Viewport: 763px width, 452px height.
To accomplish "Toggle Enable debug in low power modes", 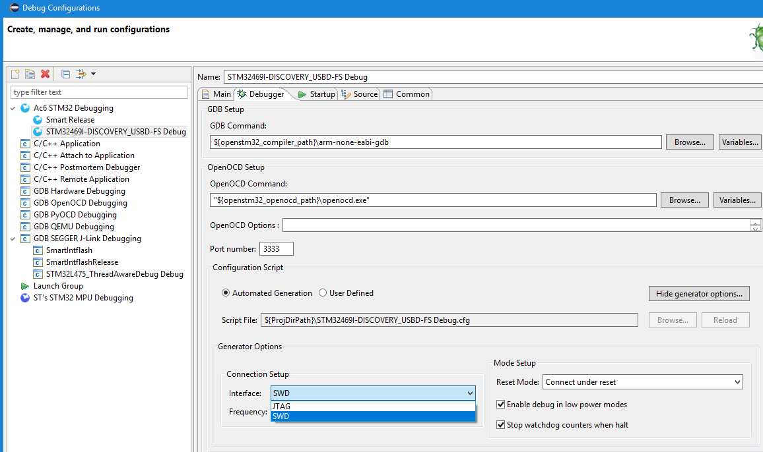I will tap(500, 405).
